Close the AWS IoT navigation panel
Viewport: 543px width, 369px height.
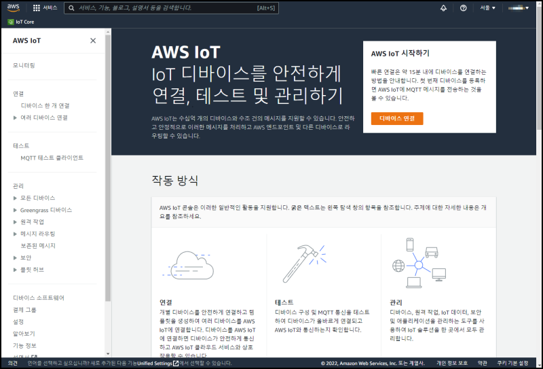pos(93,41)
